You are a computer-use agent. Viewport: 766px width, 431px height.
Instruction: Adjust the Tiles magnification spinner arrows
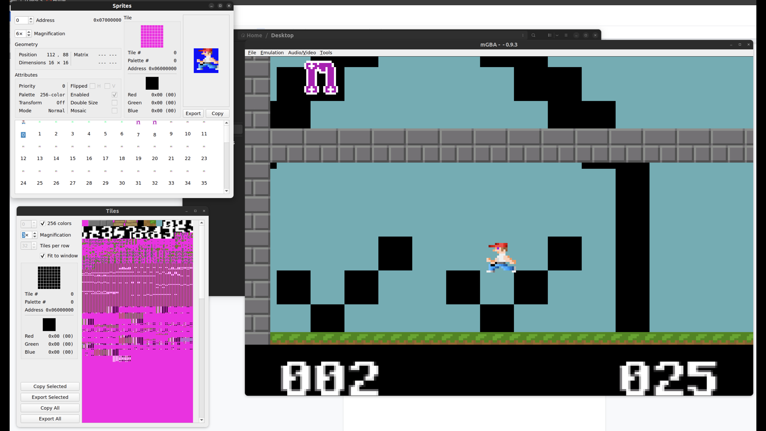[x=35, y=235]
